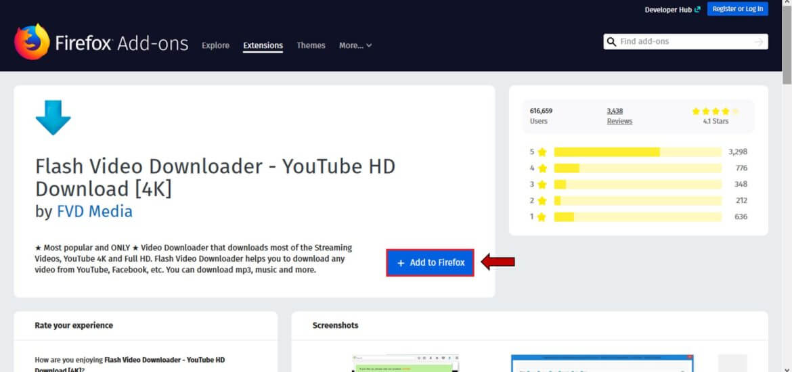Click the Add to Firefox button

point(431,262)
